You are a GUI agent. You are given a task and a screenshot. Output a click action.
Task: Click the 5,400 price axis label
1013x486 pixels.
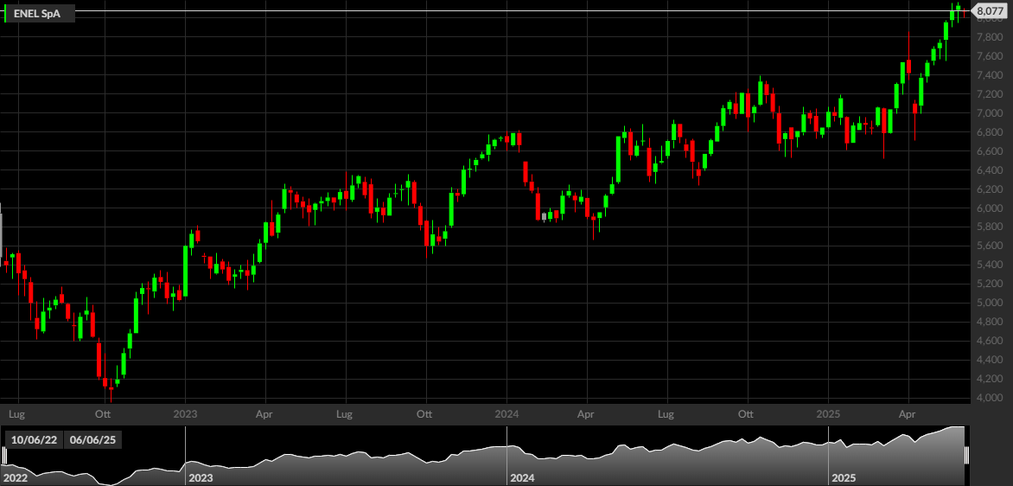pyautogui.click(x=989, y=265)
